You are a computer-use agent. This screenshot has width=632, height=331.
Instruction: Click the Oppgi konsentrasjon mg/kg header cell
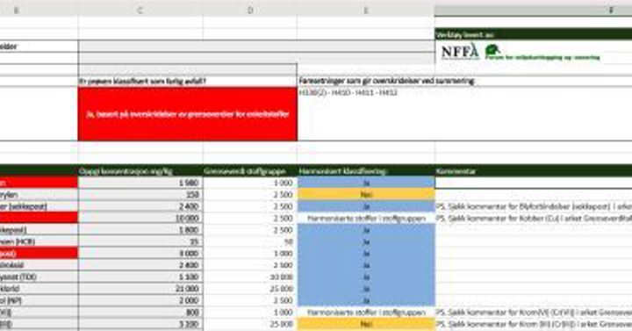[140, 171]
